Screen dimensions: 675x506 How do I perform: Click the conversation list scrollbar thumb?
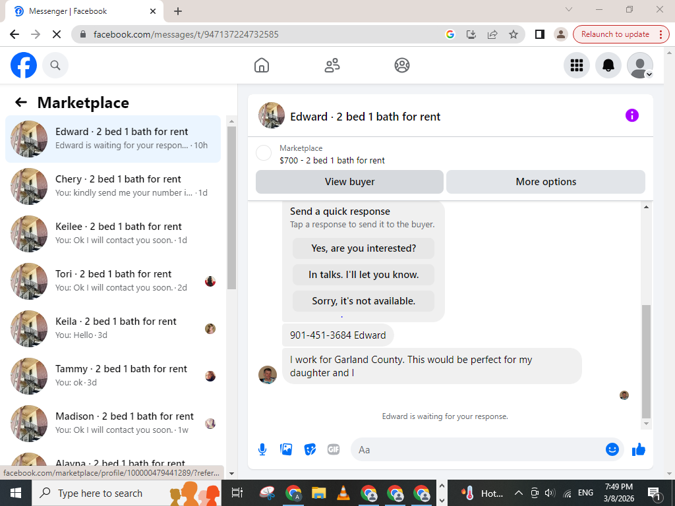click(231, 208)
